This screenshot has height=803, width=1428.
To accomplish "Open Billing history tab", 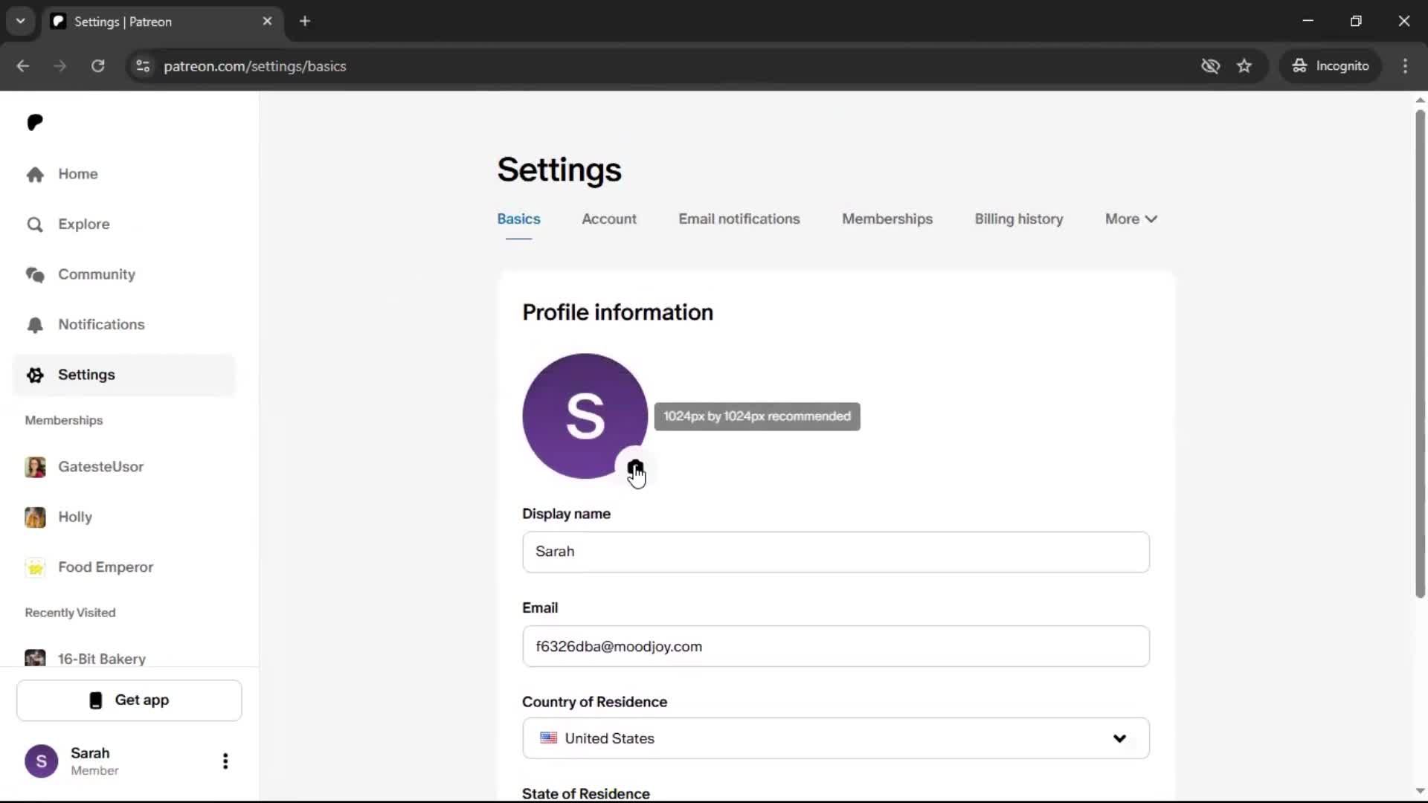I will click(1019, 219).
